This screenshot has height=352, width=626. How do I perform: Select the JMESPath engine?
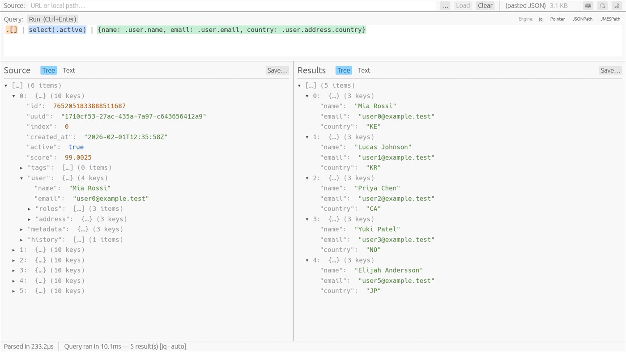610,19
